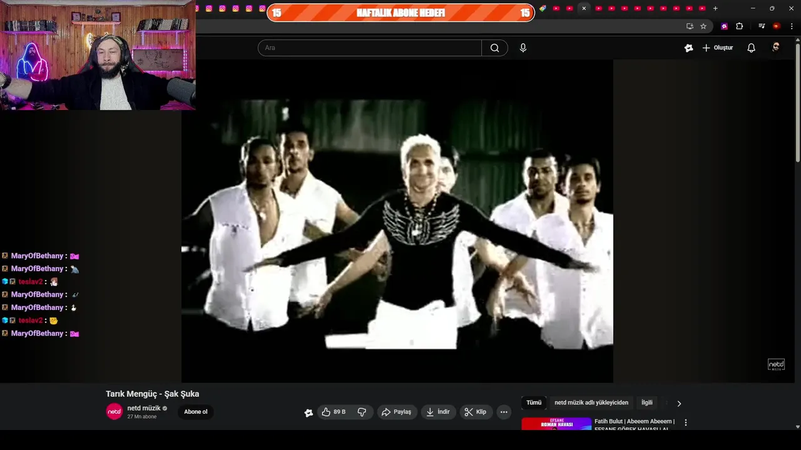The image size is (801, 450).
Task: Select the Tümü filter chip
Action: tap(534, 403)
